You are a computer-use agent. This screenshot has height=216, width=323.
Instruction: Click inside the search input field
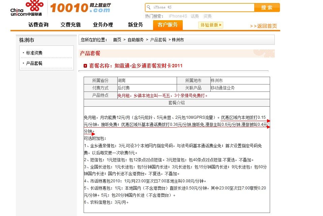click(x=202, y=7)
